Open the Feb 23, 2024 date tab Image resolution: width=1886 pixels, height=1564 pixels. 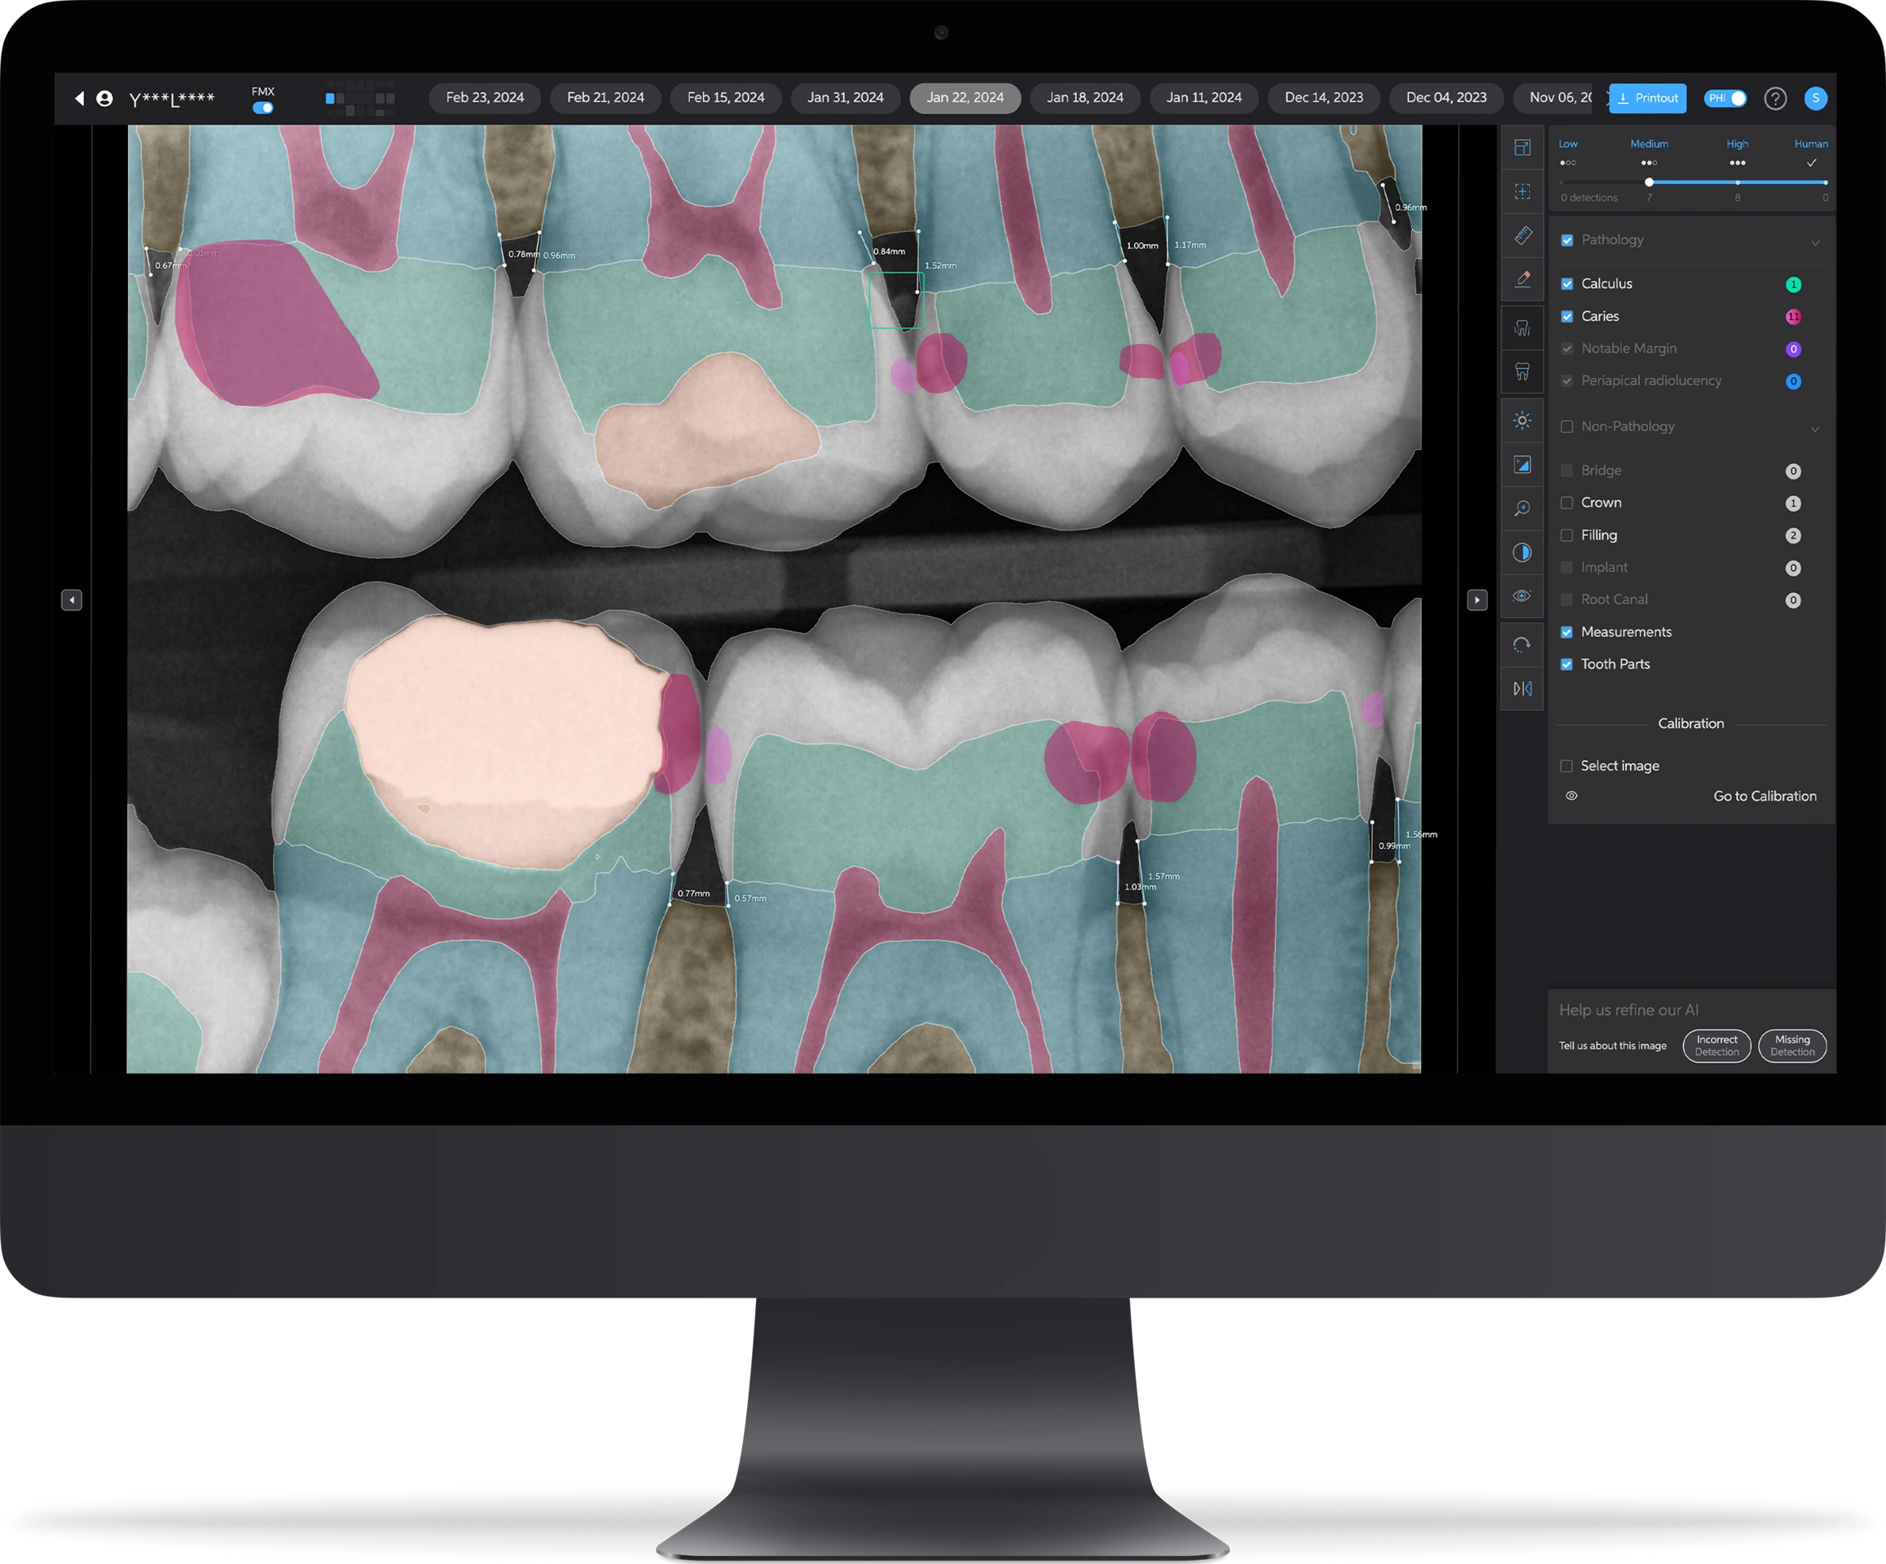(x=485, y=98)
